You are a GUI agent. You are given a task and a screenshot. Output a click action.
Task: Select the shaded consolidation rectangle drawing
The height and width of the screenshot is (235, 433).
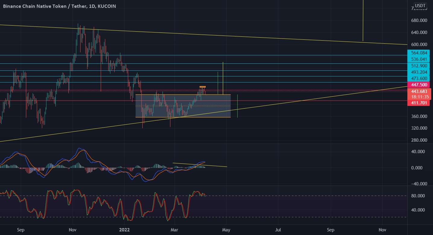coord(183,106)
